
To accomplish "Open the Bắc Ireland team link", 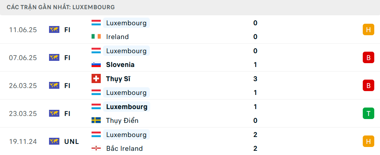I will pos(124,148).
